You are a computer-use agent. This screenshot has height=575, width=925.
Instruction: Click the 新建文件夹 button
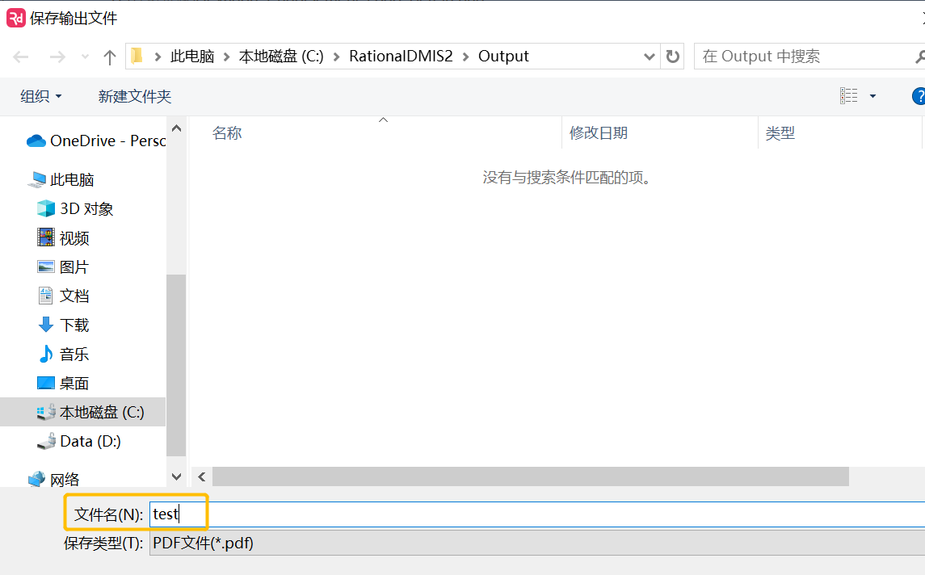135,96
